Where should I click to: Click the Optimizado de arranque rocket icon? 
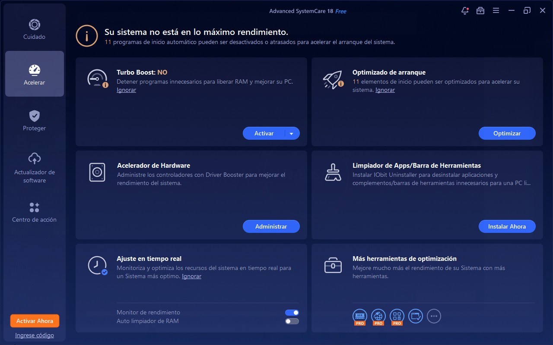click(333, 79)
